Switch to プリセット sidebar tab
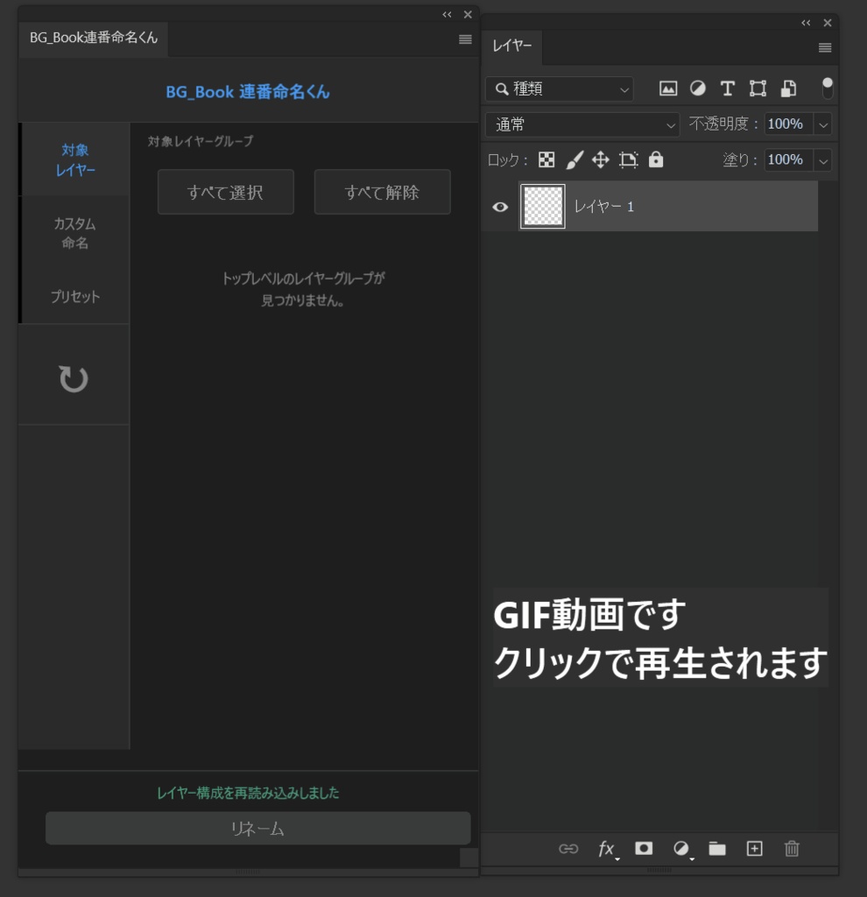Screen dimensions: 867x897 point(75,296)
